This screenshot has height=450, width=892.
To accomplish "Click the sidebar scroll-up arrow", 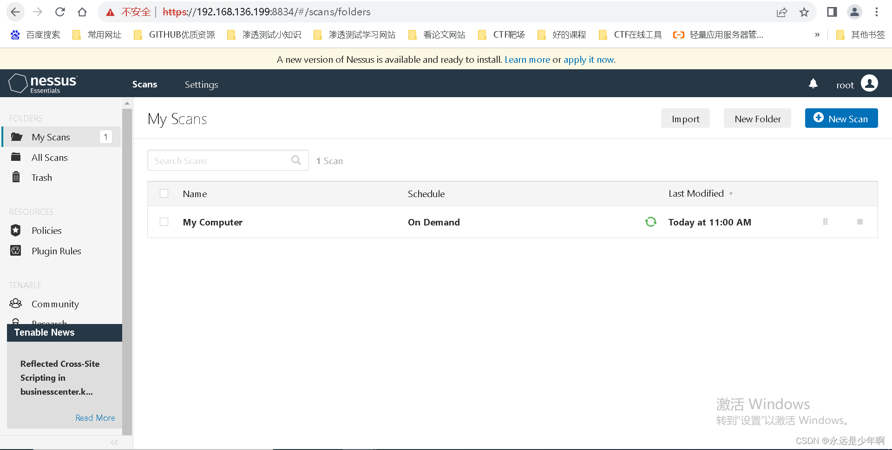I will tap(127, 103).
